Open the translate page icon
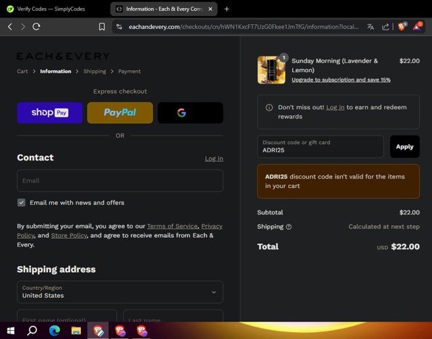The height and width of the screenshot is (339, 432). coord(371,27)
